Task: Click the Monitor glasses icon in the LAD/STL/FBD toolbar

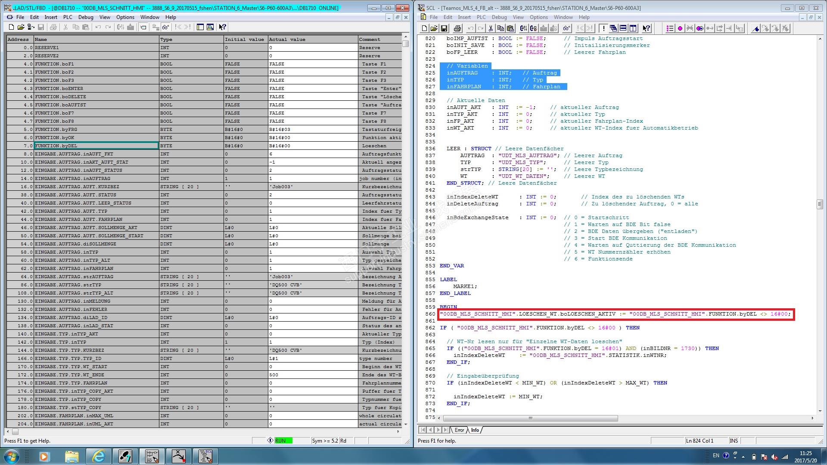Action: tap(165, 27)
